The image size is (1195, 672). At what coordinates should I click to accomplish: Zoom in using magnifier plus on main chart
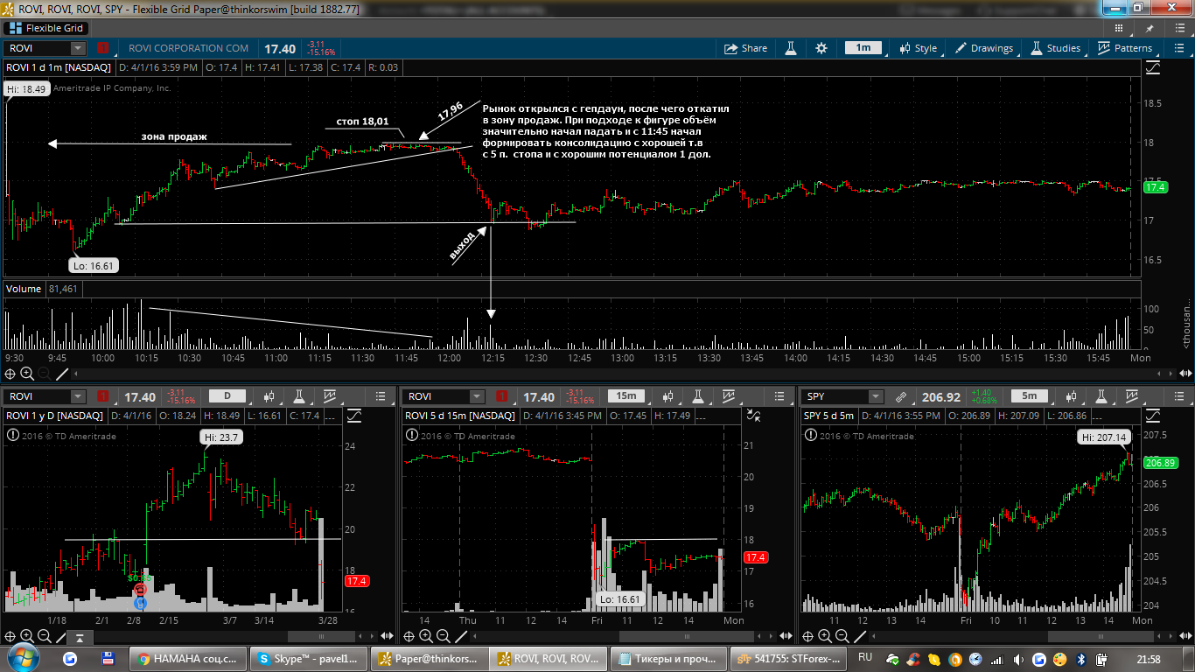(27, 374)
